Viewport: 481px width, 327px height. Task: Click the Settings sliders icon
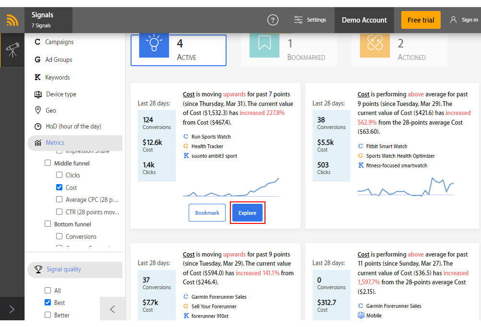[x=298, y=20]
